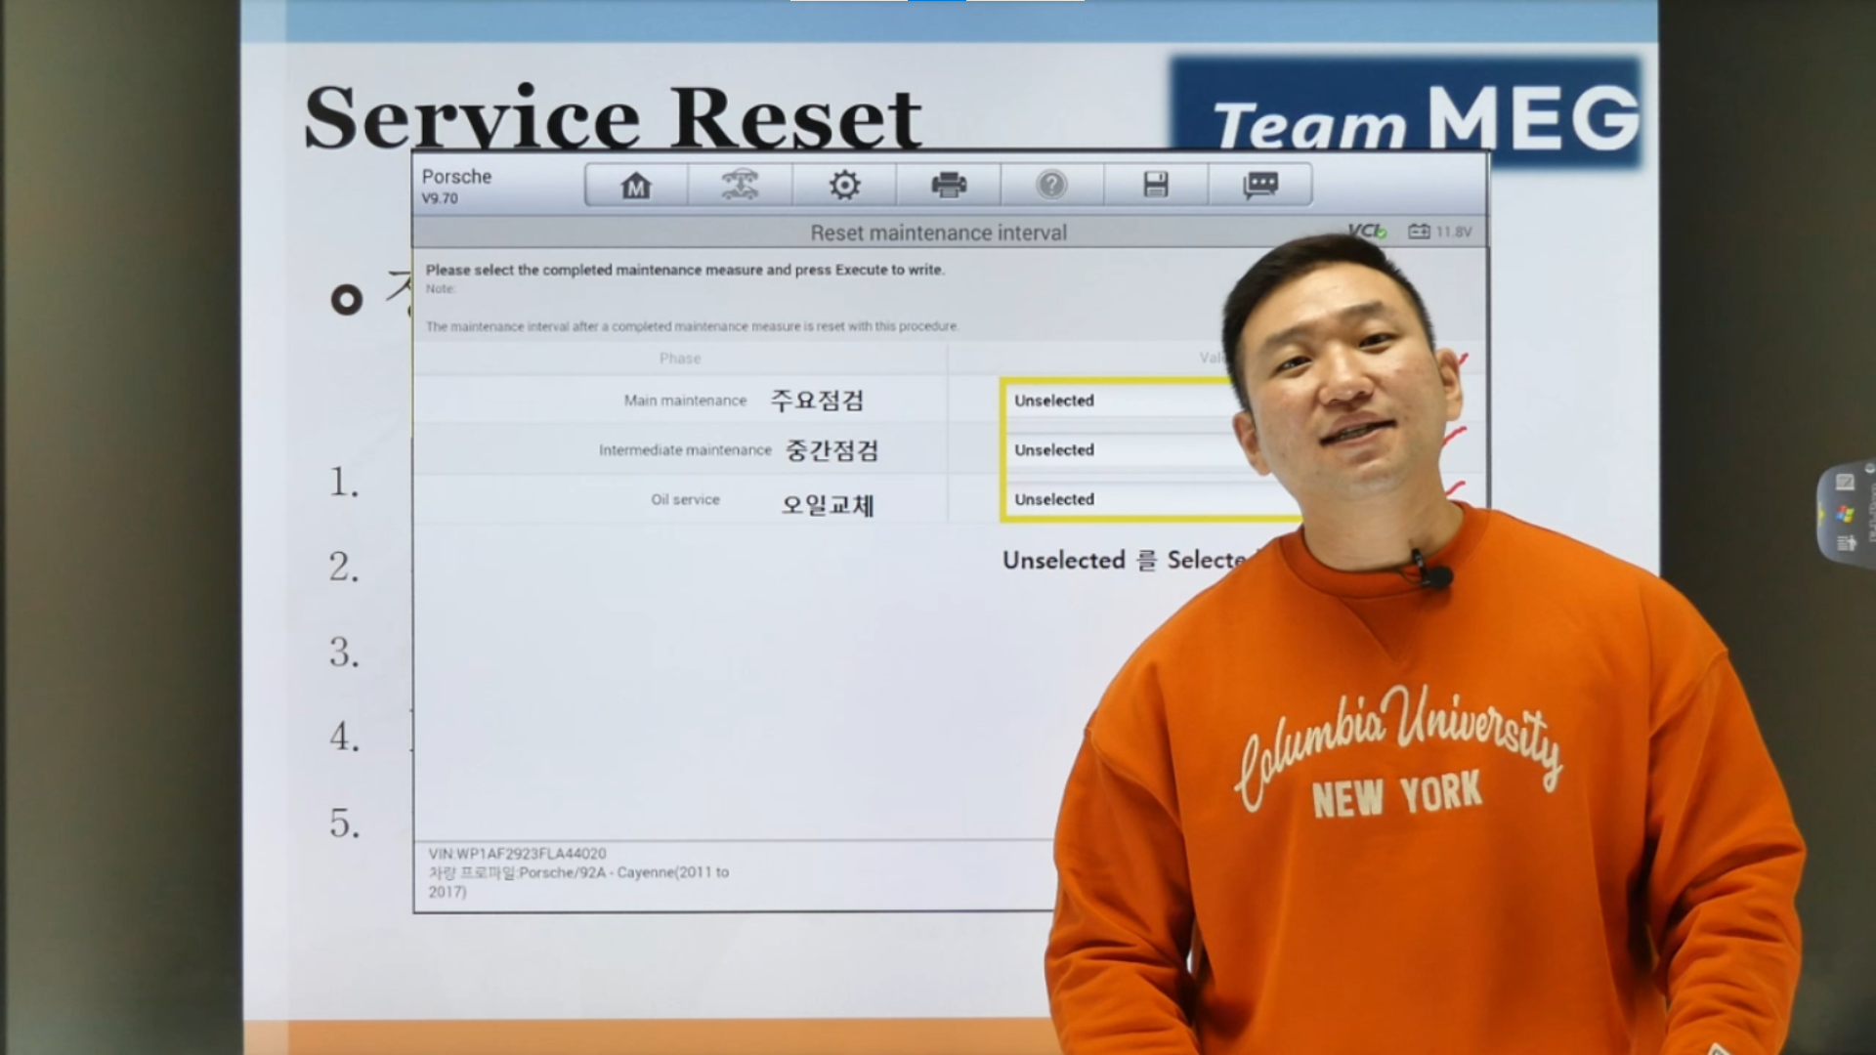The width and height of the screenshot is (1876, 1055).
Task: Click the battery voltage indicator
Action: (x=1439, y=232)
